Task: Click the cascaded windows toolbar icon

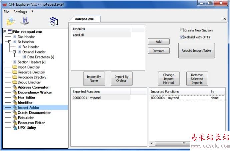Action: coord(54,21)
